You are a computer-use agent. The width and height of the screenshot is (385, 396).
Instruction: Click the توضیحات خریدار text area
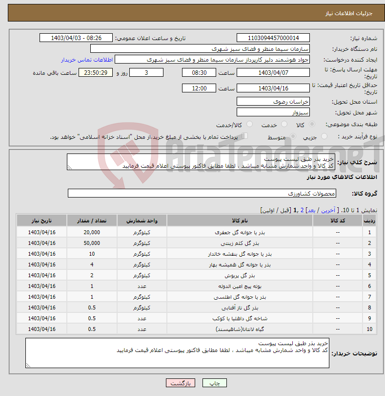point(177,353)
